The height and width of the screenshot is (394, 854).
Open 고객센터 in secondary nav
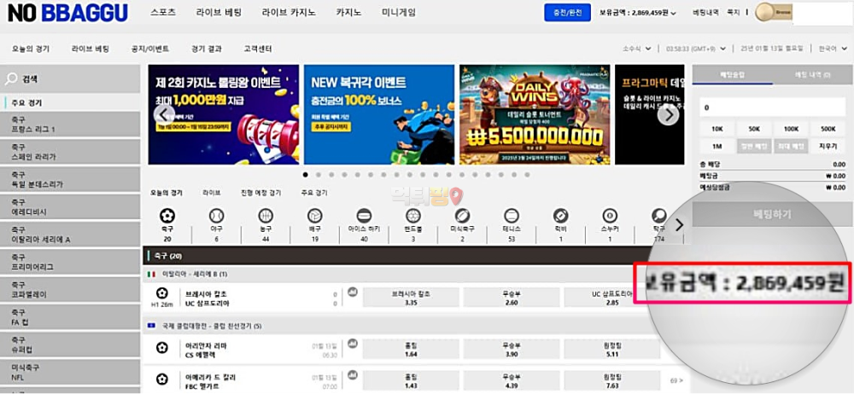tap(258, 49)
